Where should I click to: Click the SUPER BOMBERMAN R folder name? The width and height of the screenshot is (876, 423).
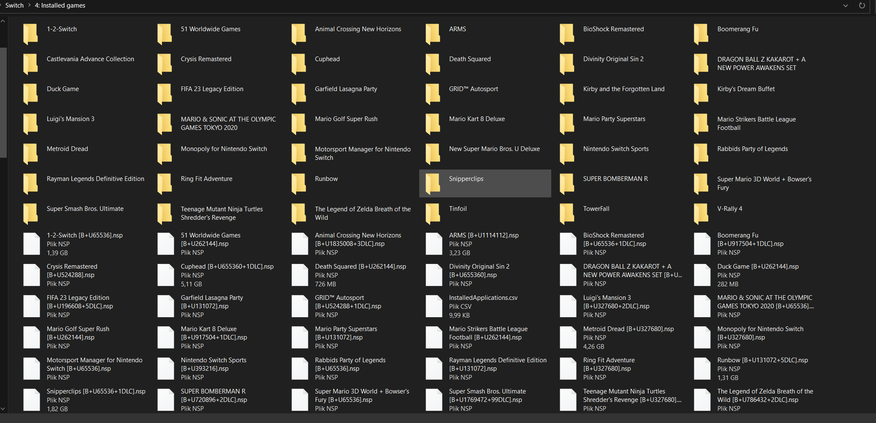pos(615,179)
